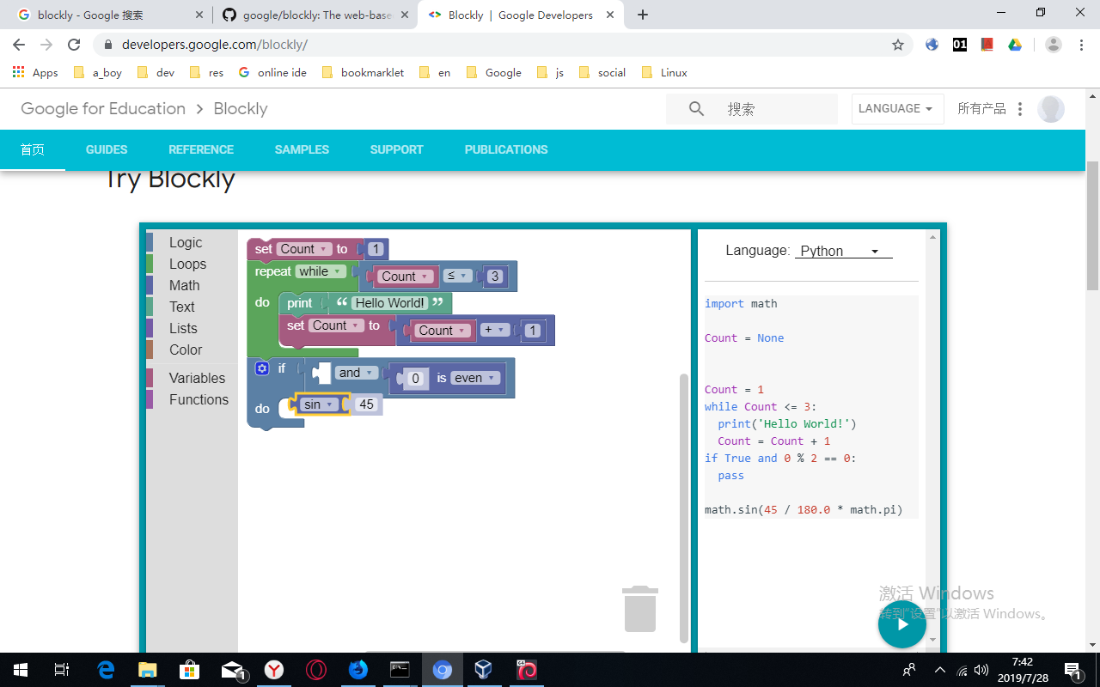This screenshot has width=1100, height=687.
Task: Open the notification center icon
Action: click(1072, 670)
